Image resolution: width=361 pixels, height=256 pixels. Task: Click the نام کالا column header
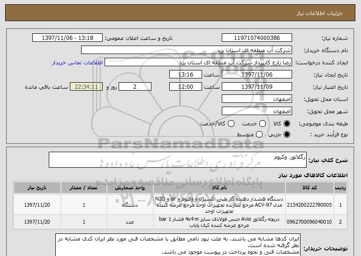pos(219,188)
